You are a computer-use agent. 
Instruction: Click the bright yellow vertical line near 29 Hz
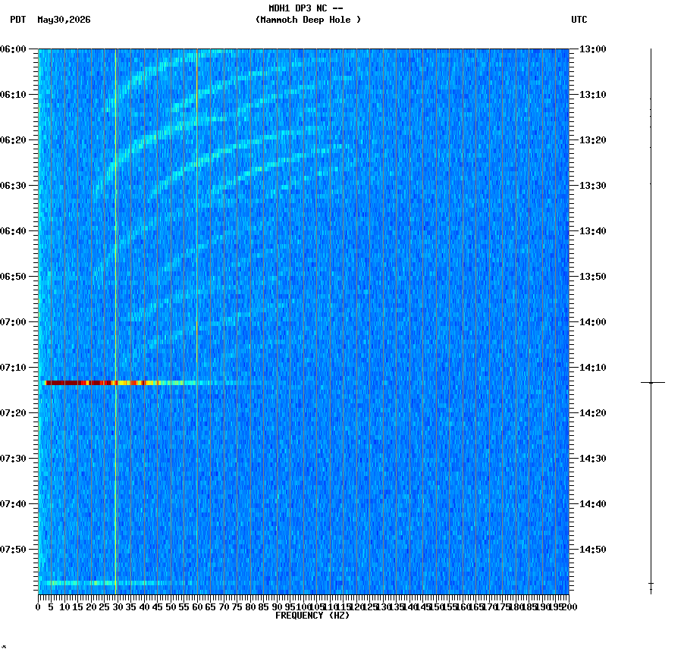115,321
